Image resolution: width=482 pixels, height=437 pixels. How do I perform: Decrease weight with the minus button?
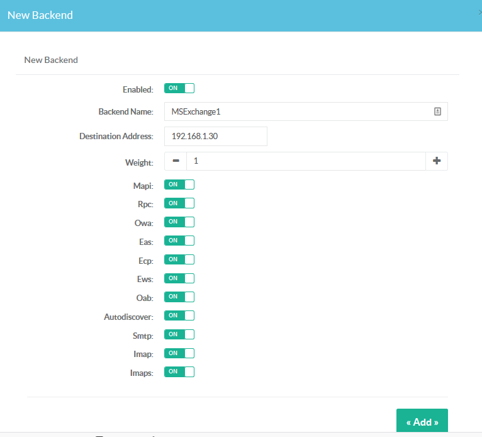(x=176, y=161)
